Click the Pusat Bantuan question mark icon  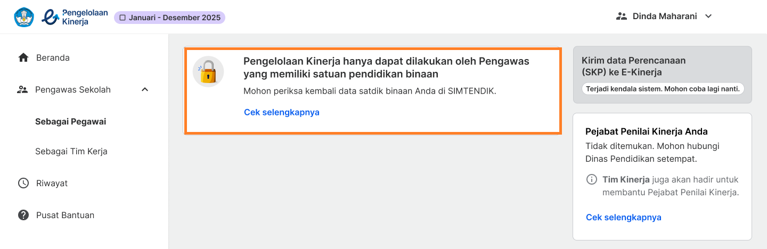23,215
